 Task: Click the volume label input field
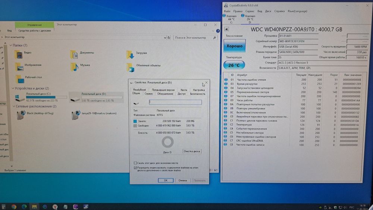[x=175, y=102]
